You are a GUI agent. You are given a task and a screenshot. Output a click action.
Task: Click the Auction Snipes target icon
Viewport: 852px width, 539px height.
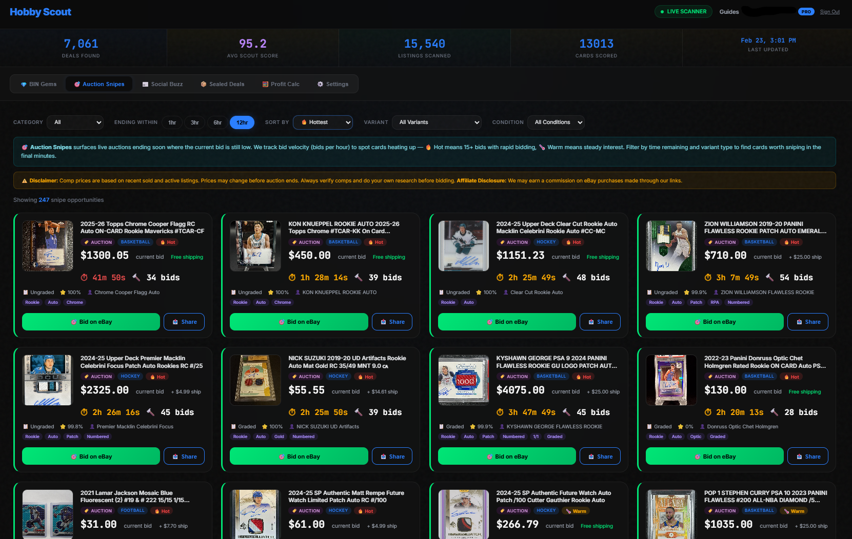(78, 84)
